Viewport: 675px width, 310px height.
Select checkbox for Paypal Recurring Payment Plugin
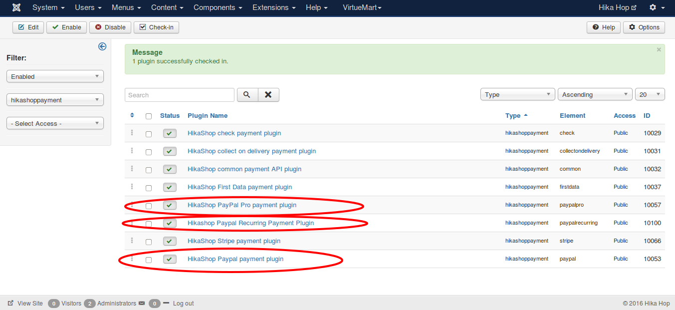[x=149, y=224]
